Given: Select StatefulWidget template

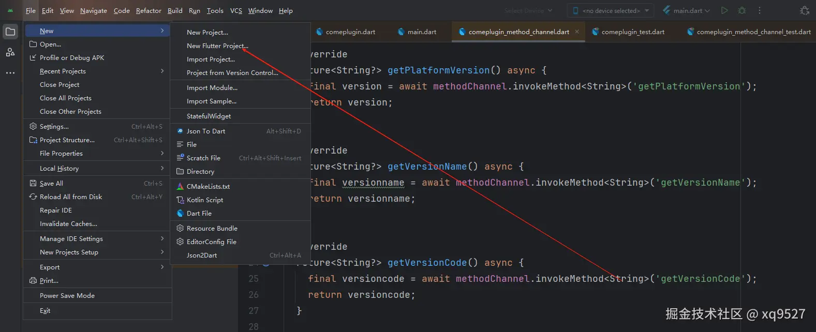Looking at the screenshot, I should click(240, 116).
